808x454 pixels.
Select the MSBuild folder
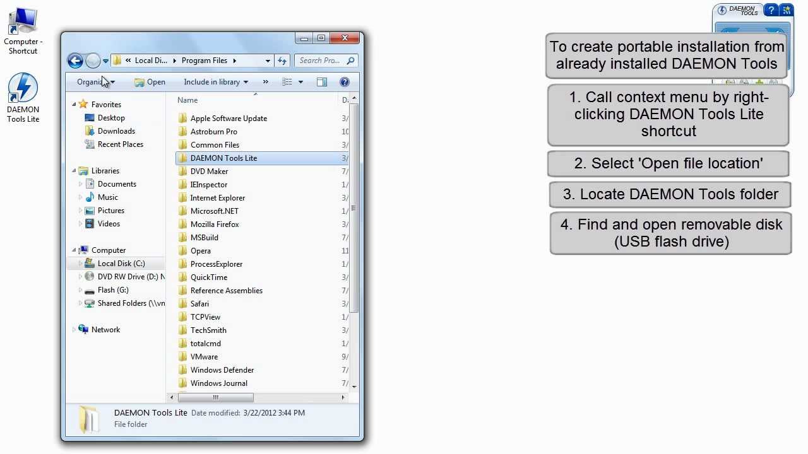click(205, 238)
